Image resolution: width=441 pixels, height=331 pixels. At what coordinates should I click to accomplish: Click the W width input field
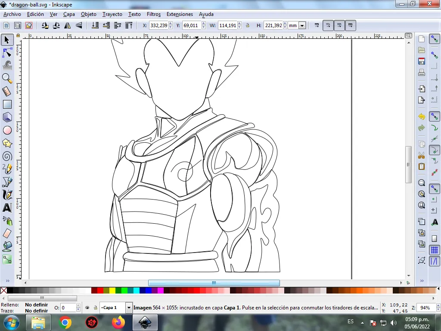click(x=227, y=25)
